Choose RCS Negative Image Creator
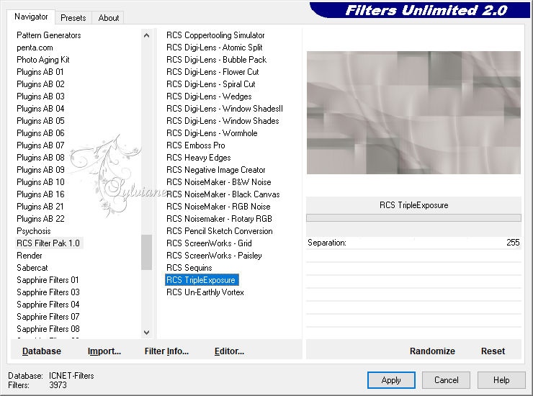The height and width of the screenshot is (396, 533). pos(216,170)
